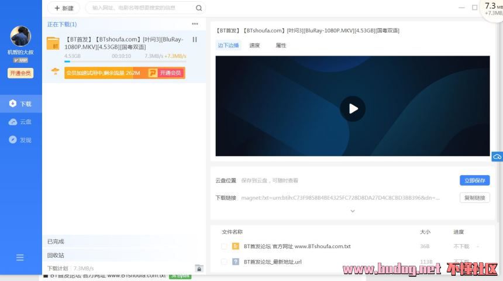Click the 36B size value
Image resolution: width=503 pixels, height=281 pixels.
click(425, 246)
